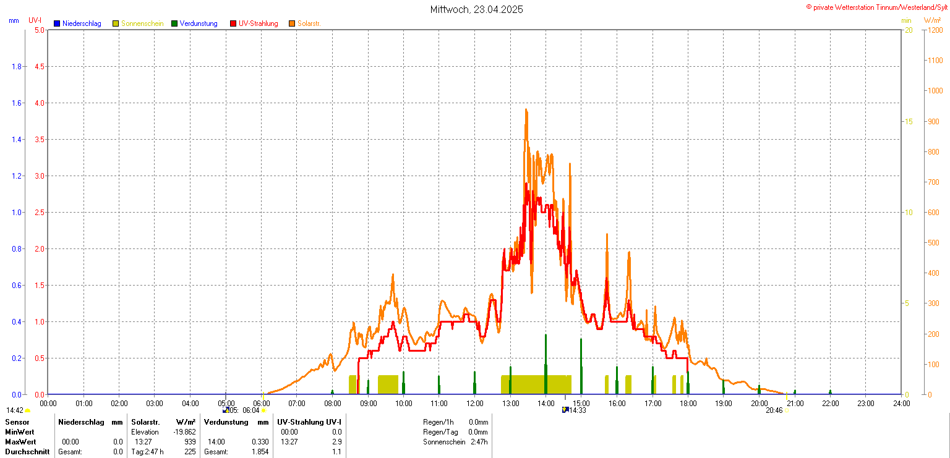The width and height of the screenshot is (950, 458).
Task: Select the Niederschlag legend label
Action: (x=82, y=23)
